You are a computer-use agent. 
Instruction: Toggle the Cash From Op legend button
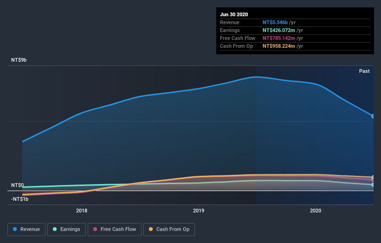(169, 230)
